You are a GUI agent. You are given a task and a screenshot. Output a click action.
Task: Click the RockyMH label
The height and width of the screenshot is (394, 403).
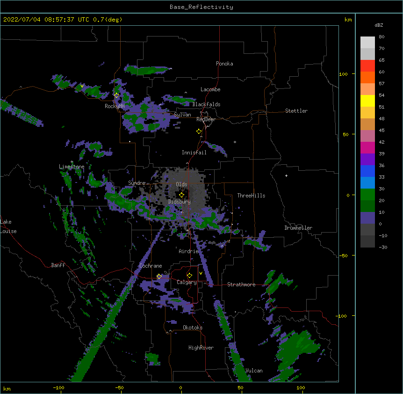[x=115, y=106]
